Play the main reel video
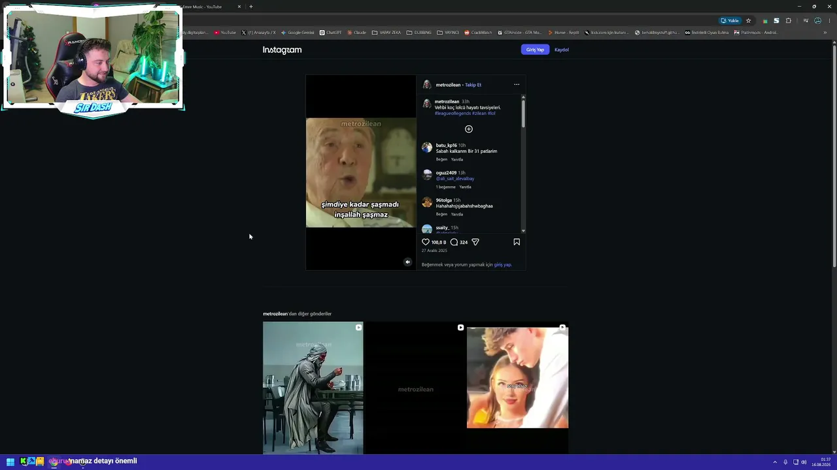The height and width of the screenshot is (470, 837). (361, 172)
